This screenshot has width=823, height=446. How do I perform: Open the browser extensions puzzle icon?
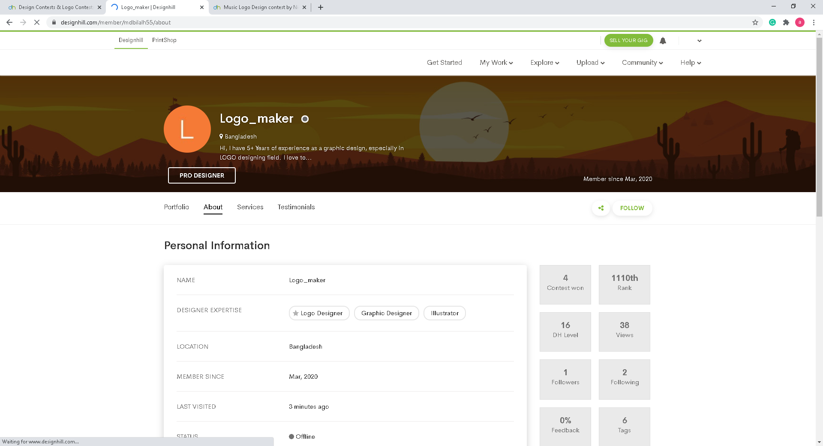pos(786,22)
